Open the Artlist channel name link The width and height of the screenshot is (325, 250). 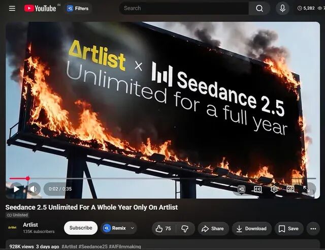point(30,225)
